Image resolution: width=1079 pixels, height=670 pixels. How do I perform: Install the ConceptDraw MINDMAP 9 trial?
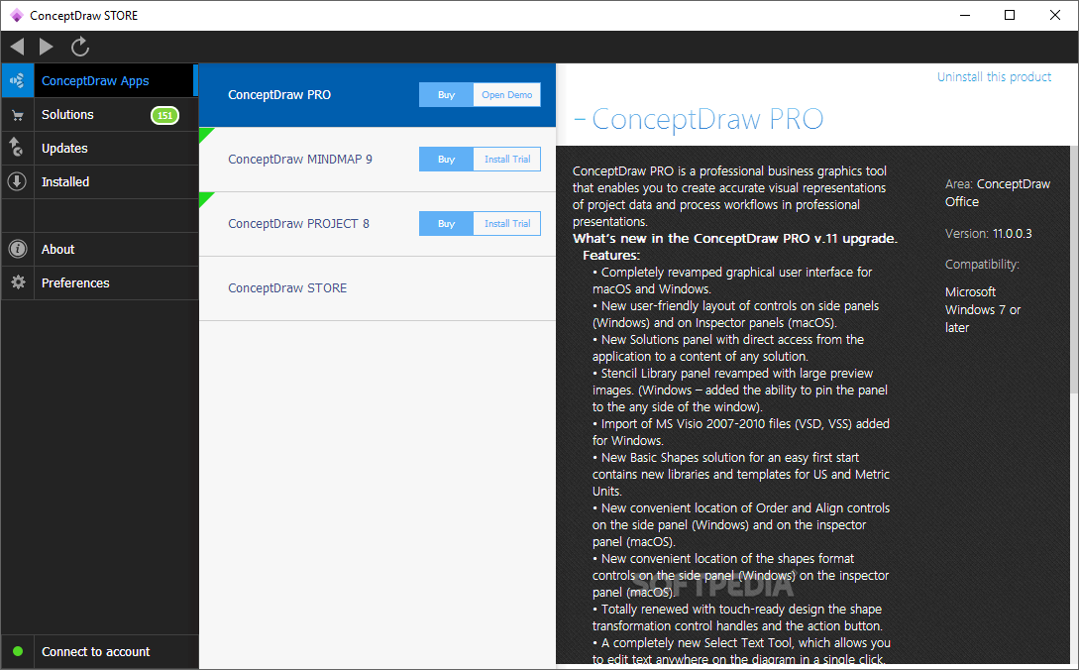[x=507, y=159]
